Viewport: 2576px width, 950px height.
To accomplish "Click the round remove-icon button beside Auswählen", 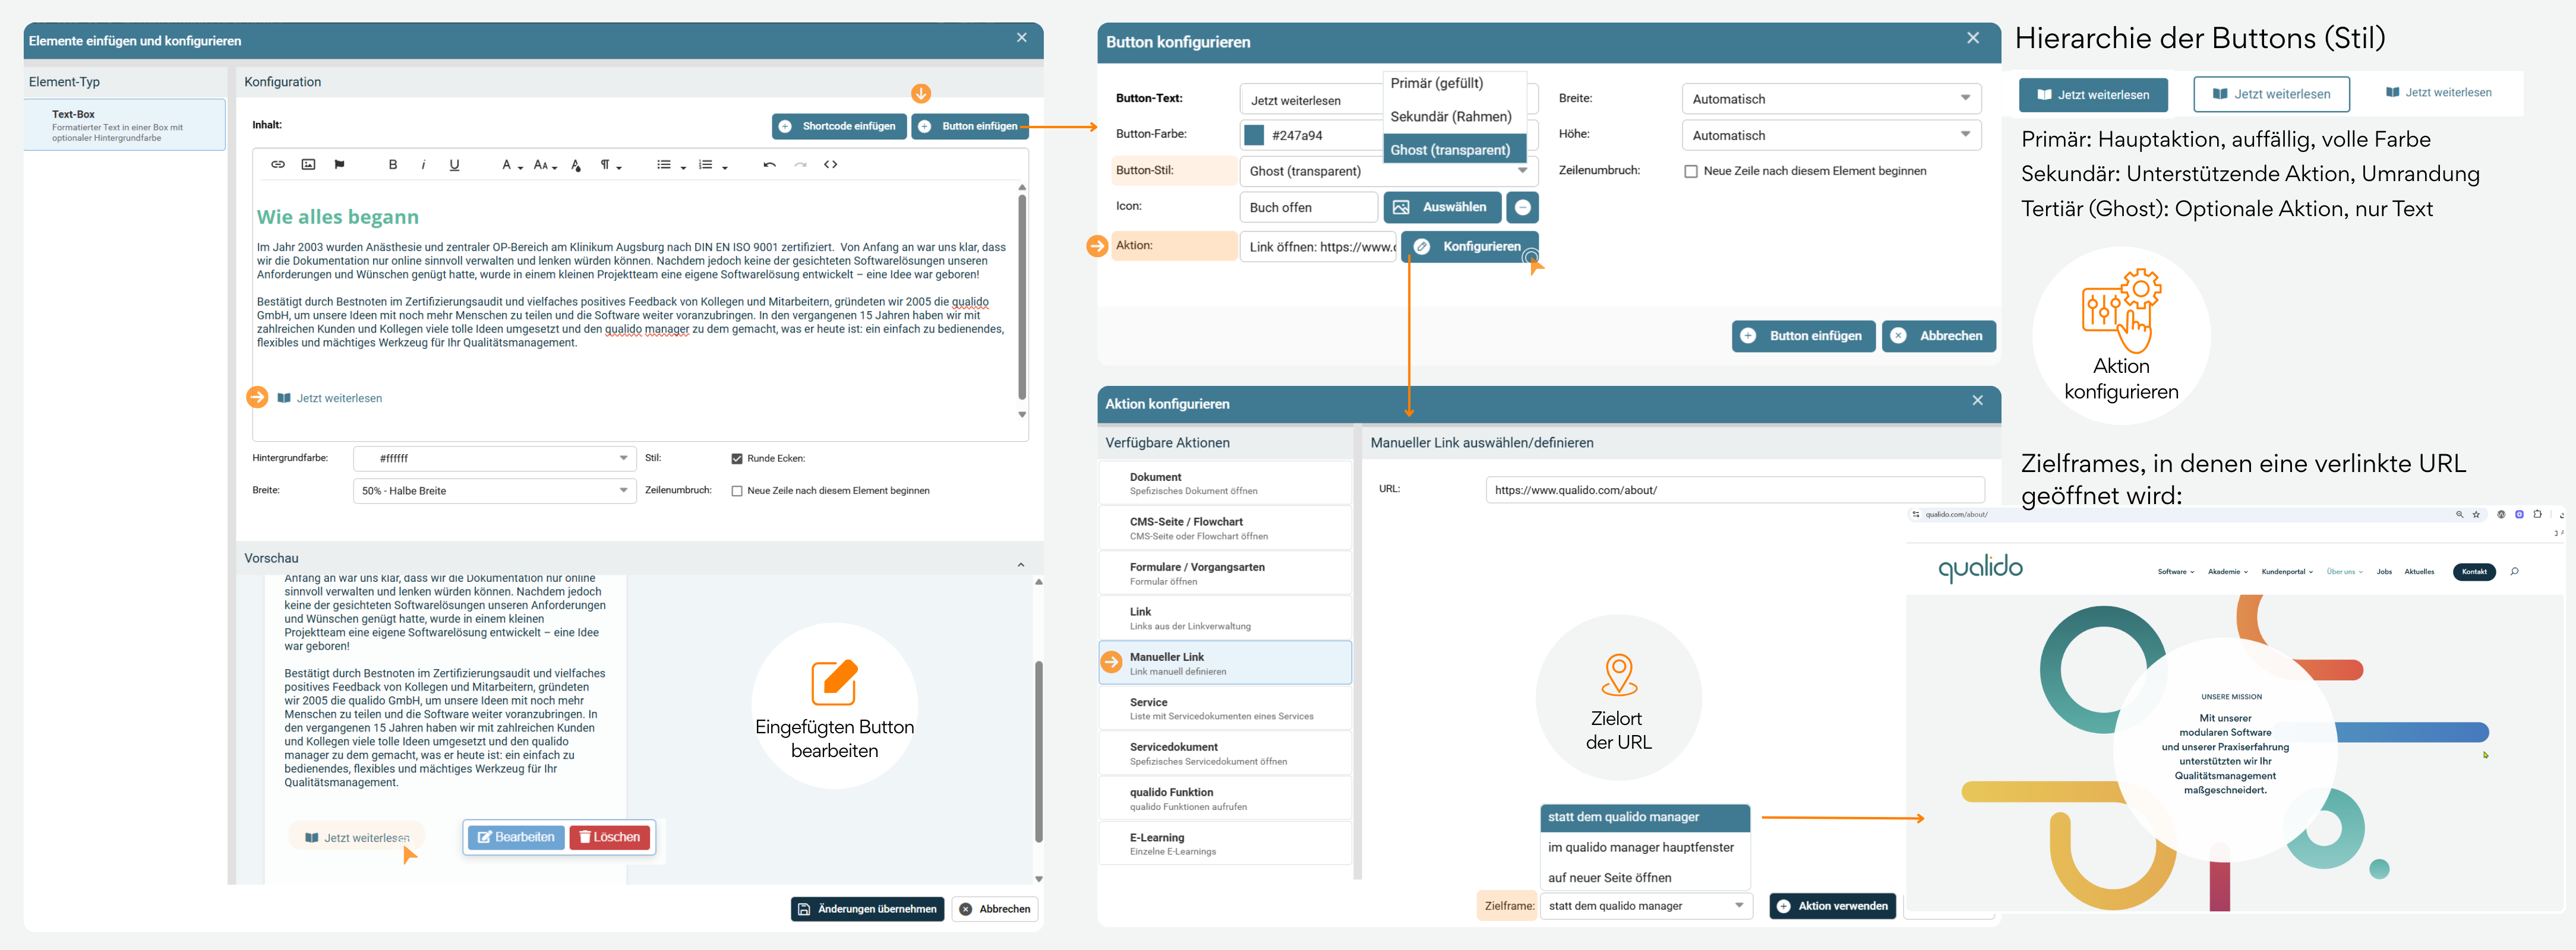I will pos(1522,208).
